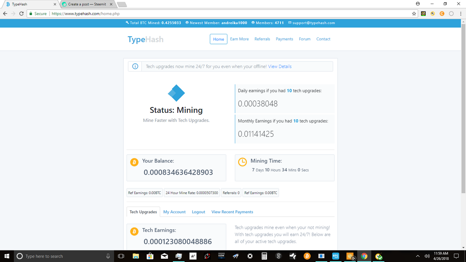Select the Tech Upgrades tab
Viewport: 466px width, 262px height.
tap(143, 212)
